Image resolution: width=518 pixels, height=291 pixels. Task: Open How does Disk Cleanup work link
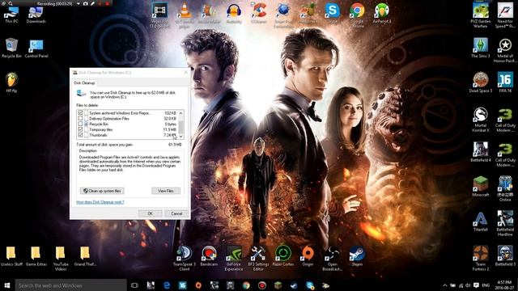click(100, 202)
